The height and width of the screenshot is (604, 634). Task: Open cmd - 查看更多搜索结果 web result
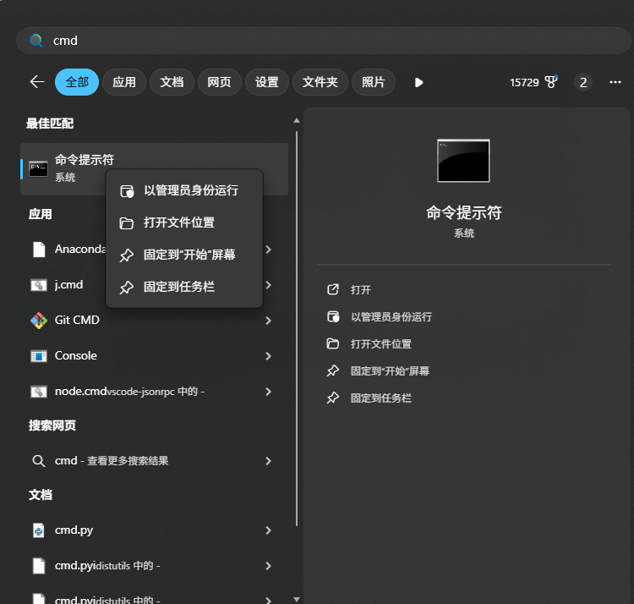154,461
